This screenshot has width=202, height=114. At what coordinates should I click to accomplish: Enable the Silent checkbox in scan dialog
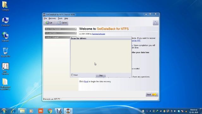point(72,75)
